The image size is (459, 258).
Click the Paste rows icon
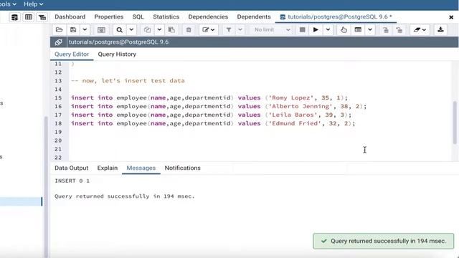(171, 29)
